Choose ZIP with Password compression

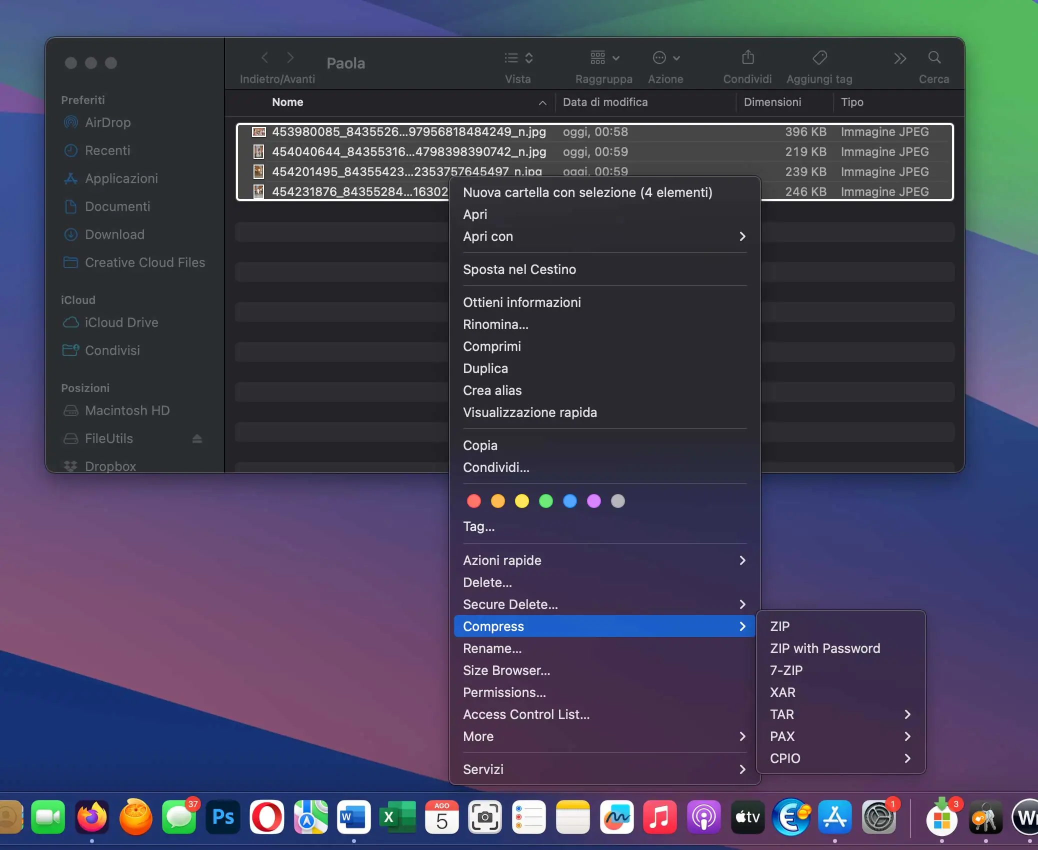pos(824,648)
